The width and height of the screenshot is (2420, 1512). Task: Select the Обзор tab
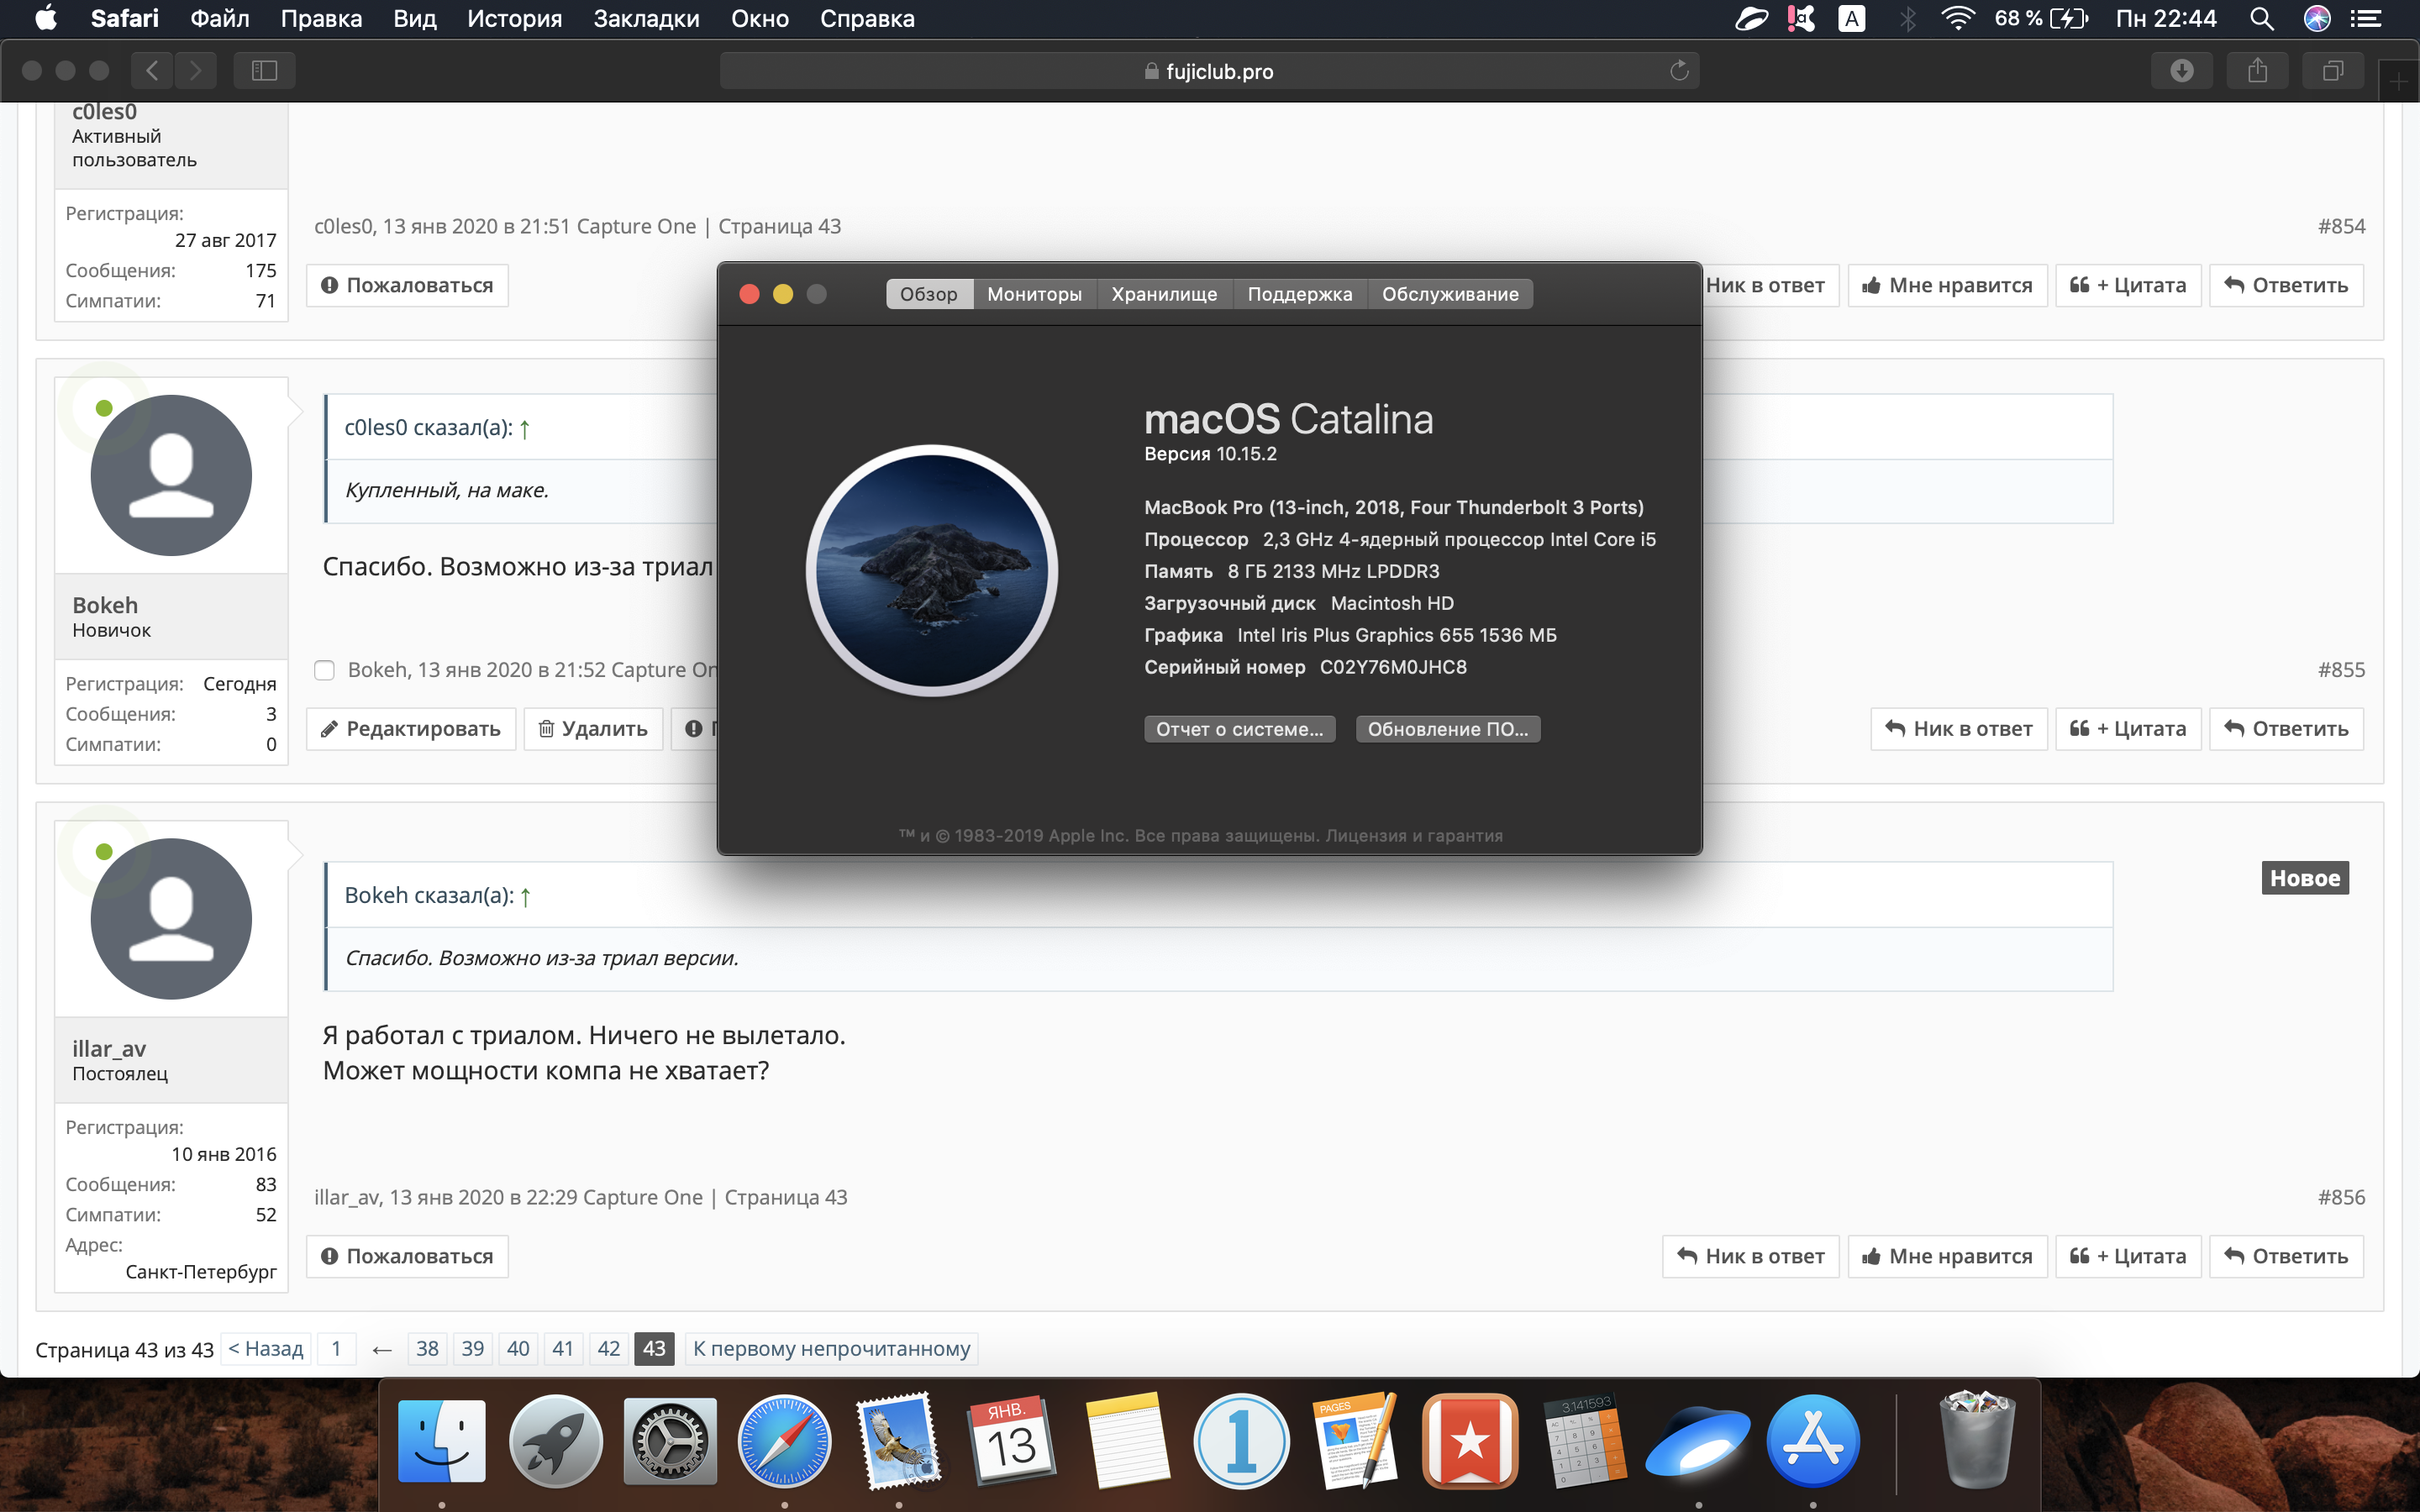click(928, 294)
